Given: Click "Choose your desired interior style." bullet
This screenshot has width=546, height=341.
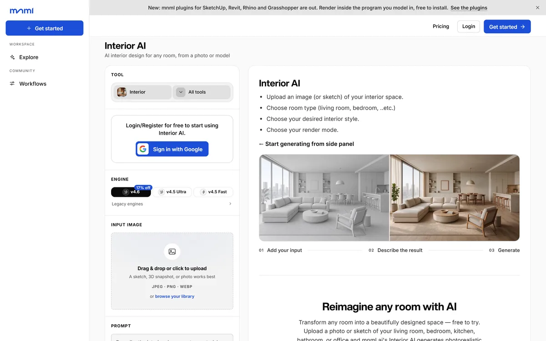Looking at the screenshot, I should (313, 119).
